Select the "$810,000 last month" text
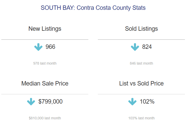Viewport: 187px width, 124px height. click(45, 118)
